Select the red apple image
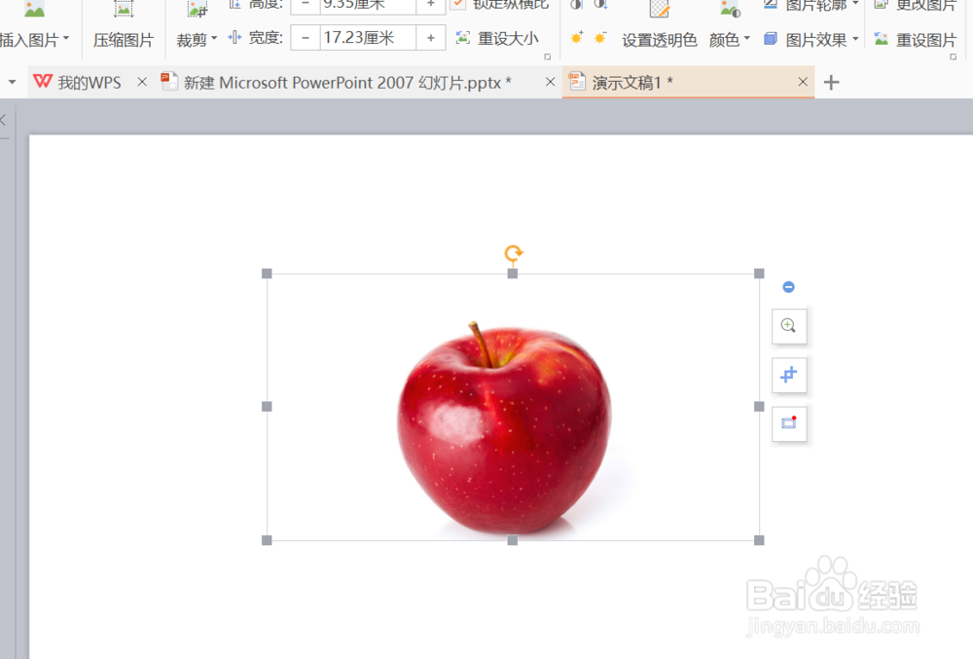Screen dimensions: 973x659 504,428
